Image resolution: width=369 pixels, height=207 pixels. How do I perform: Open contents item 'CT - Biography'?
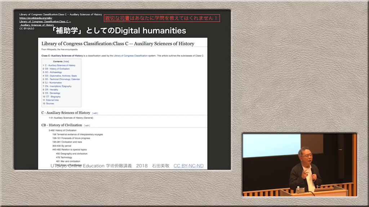point(53,97)
